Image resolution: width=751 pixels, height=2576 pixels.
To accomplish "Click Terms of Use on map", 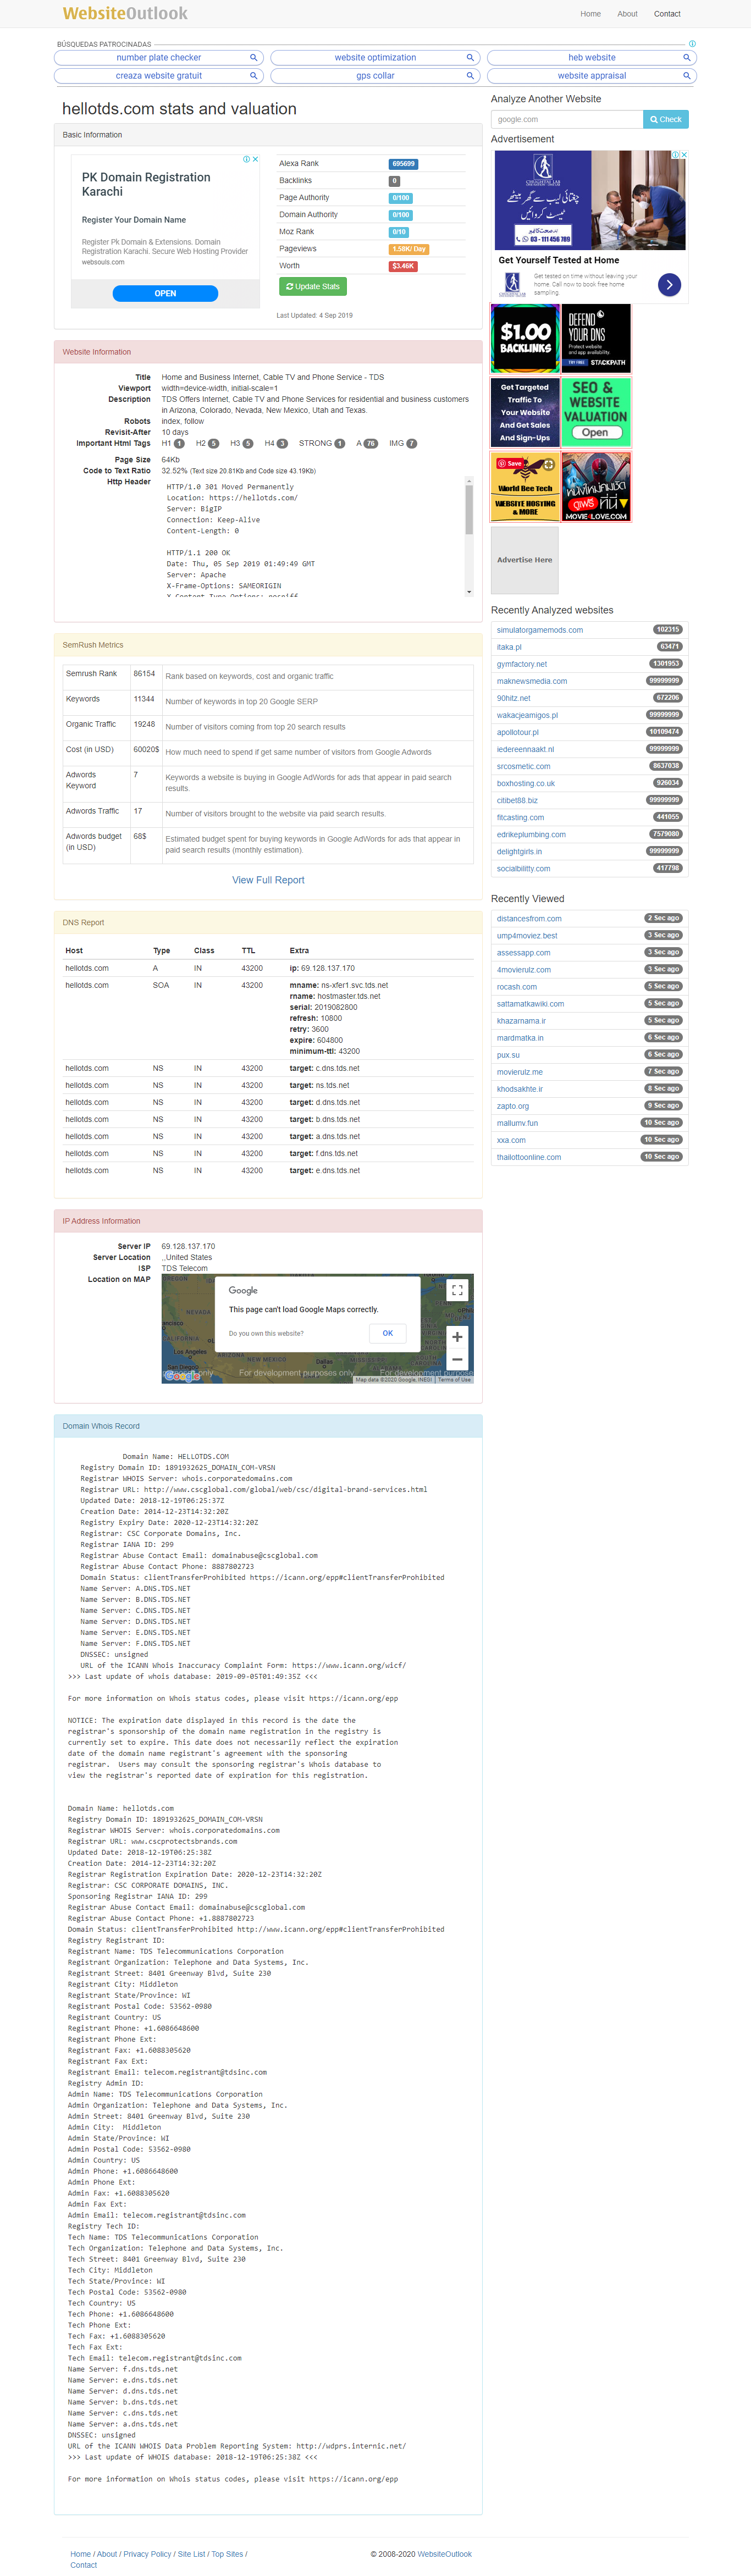I will (x=454, y=1380).
